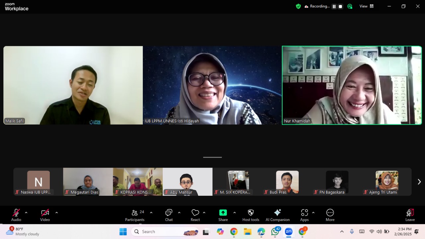Screen dimensions: 425x239
Task: Select Abu Mansur's avatar thumbnail
Action: [188, 182]
